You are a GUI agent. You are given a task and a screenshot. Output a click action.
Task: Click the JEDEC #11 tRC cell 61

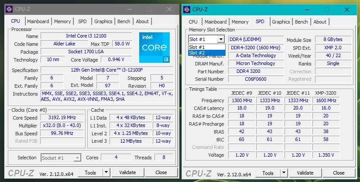[x=298, y=139]
